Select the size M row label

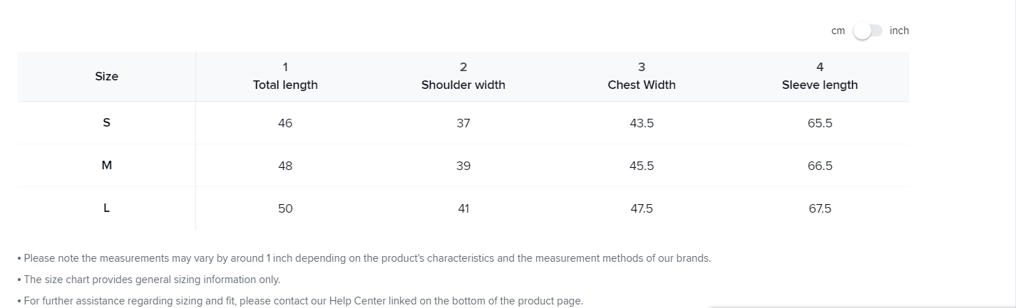[x=106, y=165]
